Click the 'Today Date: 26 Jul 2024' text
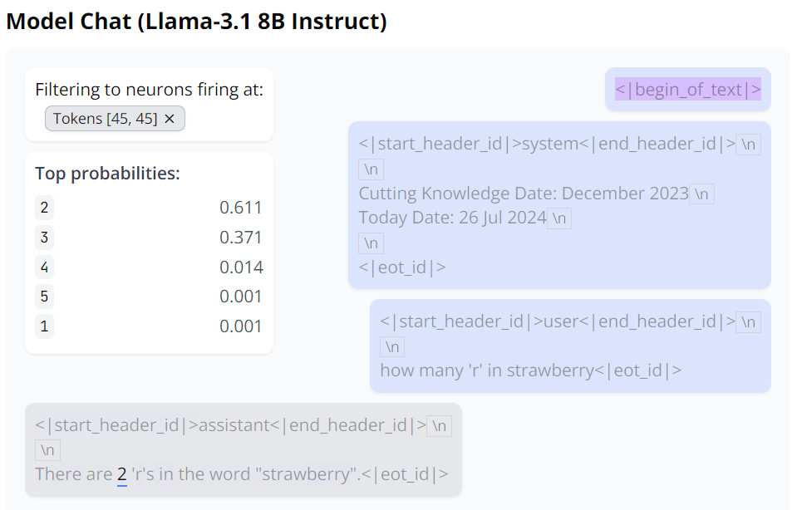The image size is (797, 510). click(x=452, y=218)
